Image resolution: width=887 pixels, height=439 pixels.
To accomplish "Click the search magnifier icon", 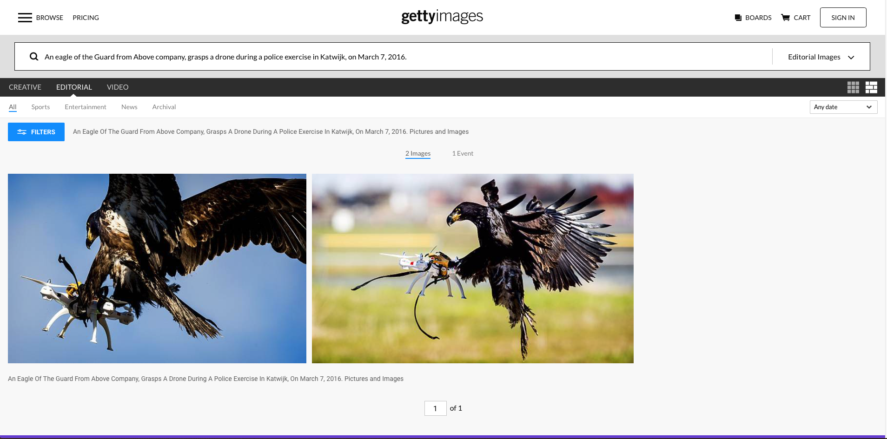I will tap(34, 57).
